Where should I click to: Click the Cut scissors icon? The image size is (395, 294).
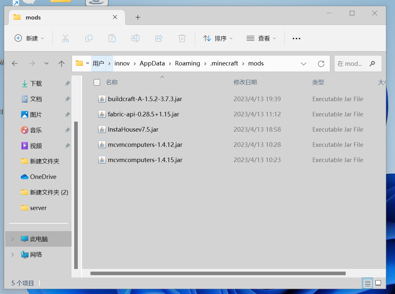[x=65, y=38]
